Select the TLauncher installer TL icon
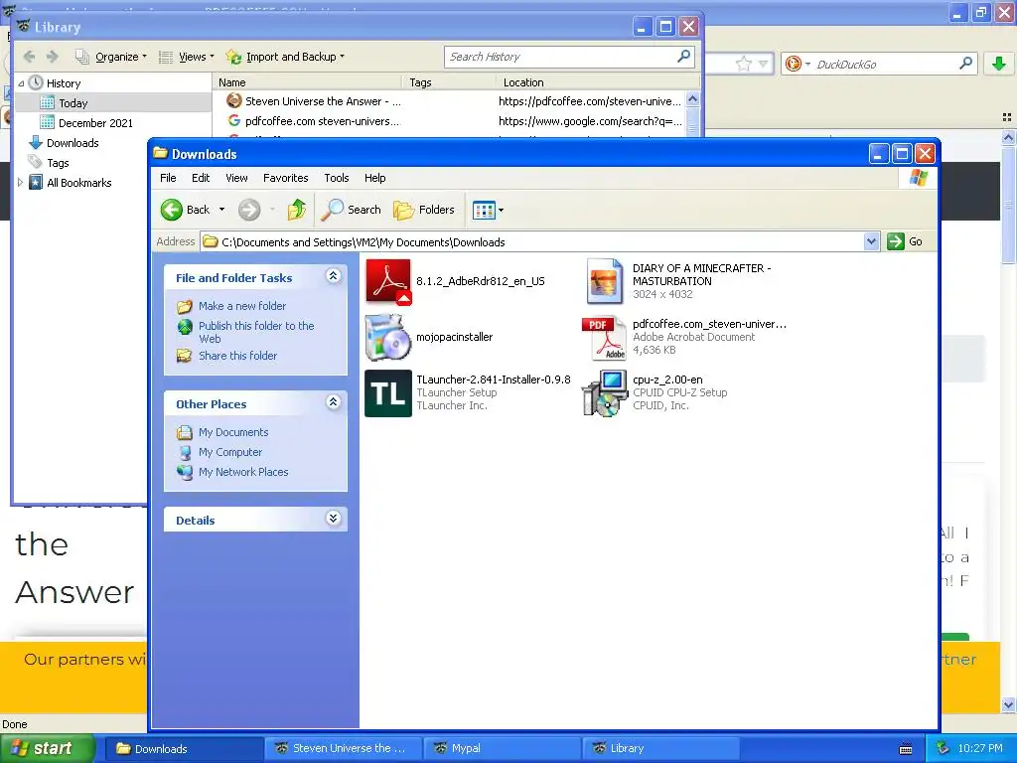The image size is (1017, 763). [x=388, y=393]
